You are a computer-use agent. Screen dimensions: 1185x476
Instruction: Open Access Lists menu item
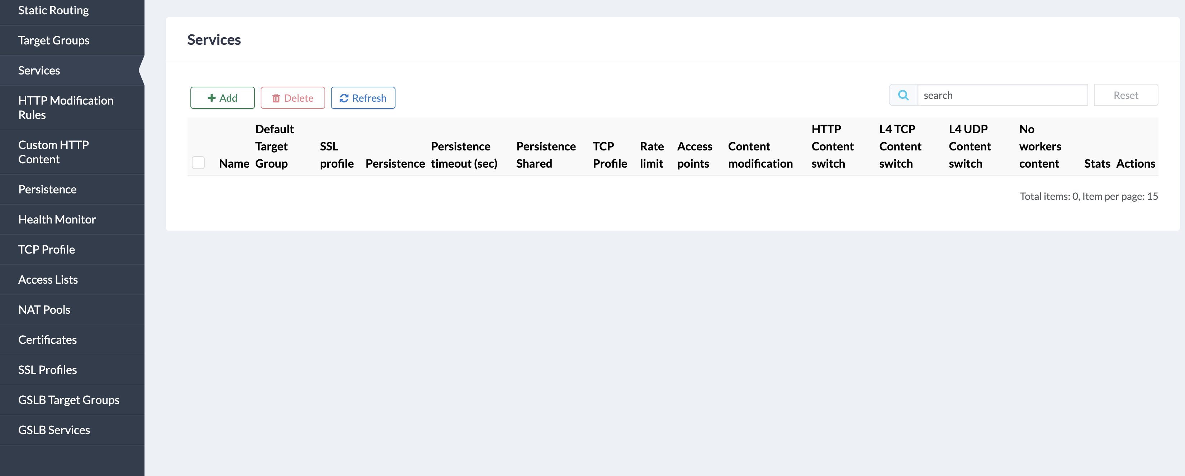point(48,280)
